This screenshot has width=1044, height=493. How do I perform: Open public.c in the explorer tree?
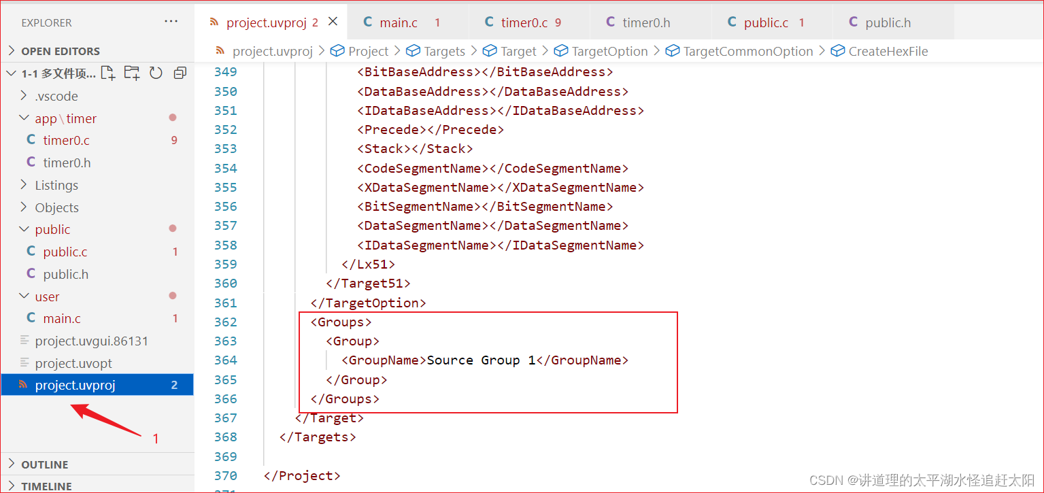[65, 252]
